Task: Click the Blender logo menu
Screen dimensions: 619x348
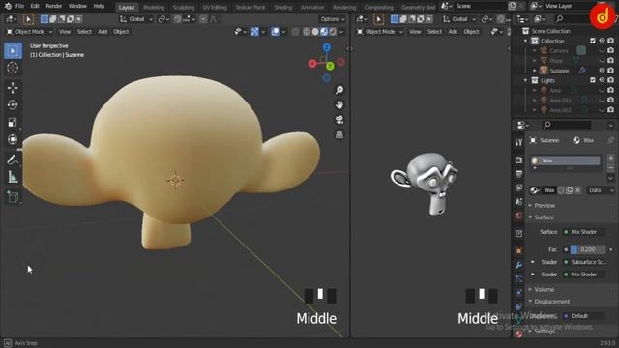Action: point(8,6)
